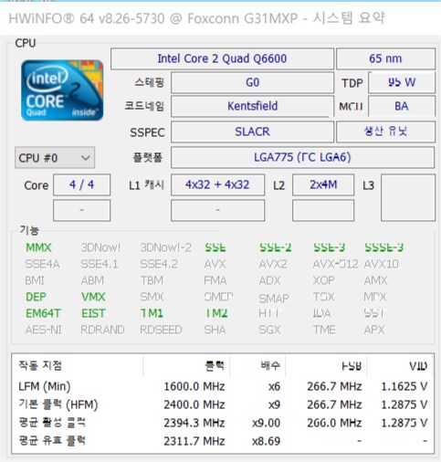Click the LGA775 (FC LGA6) platform field
Viewport: 441px width, 462px height.
coord(302,157)
